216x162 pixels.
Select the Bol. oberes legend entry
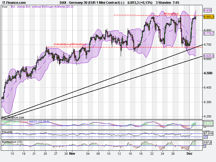[x=18, y=8]
